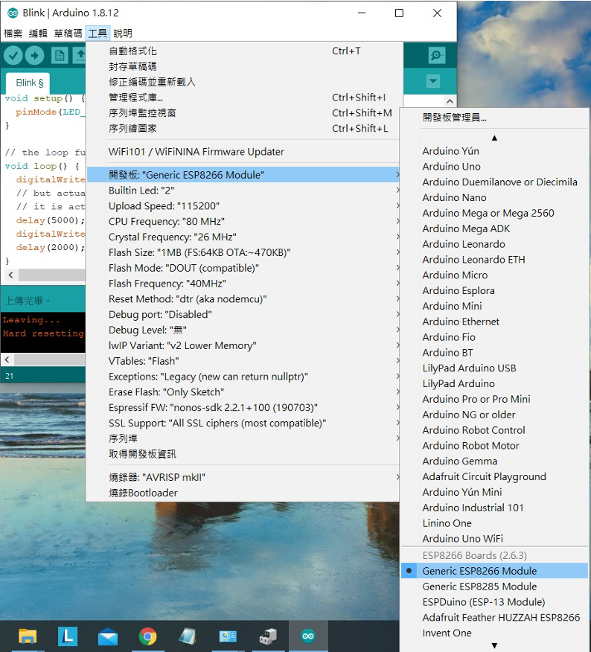Open 管理程式庫 library manager

[243, 98]
